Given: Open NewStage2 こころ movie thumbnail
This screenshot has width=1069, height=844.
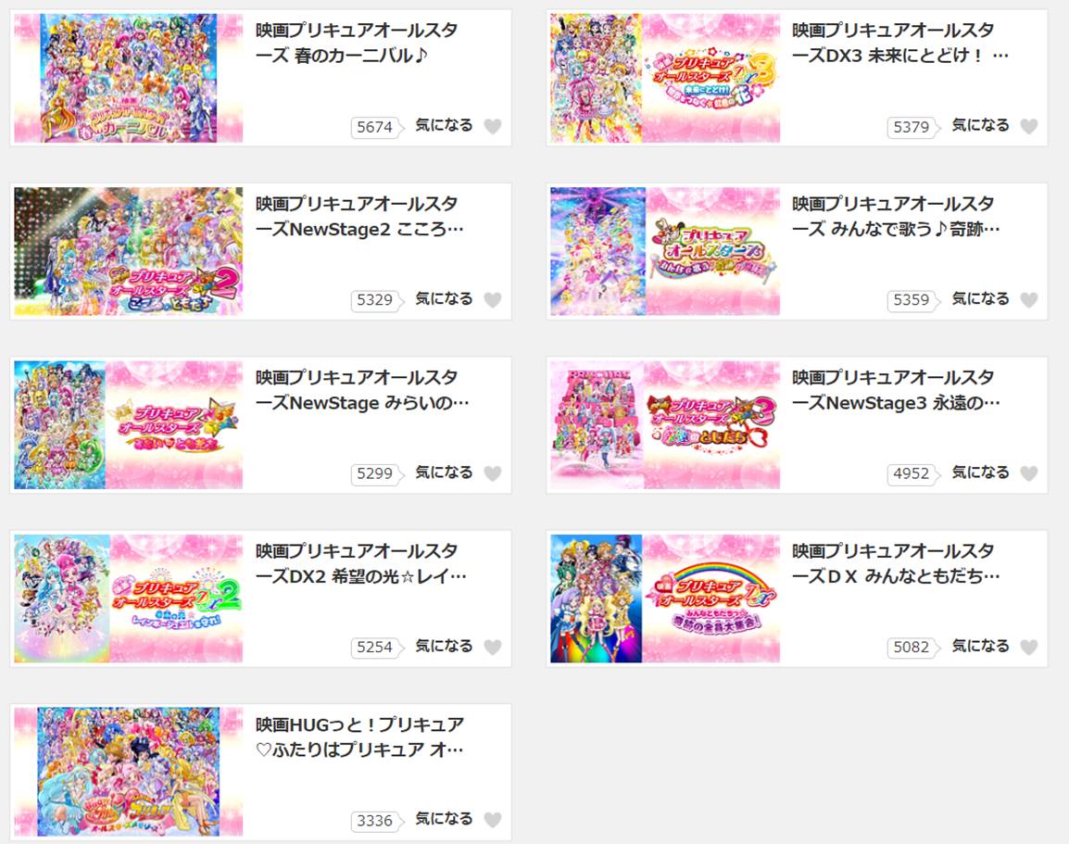Looking at the screenshot, I should [128, 251].
